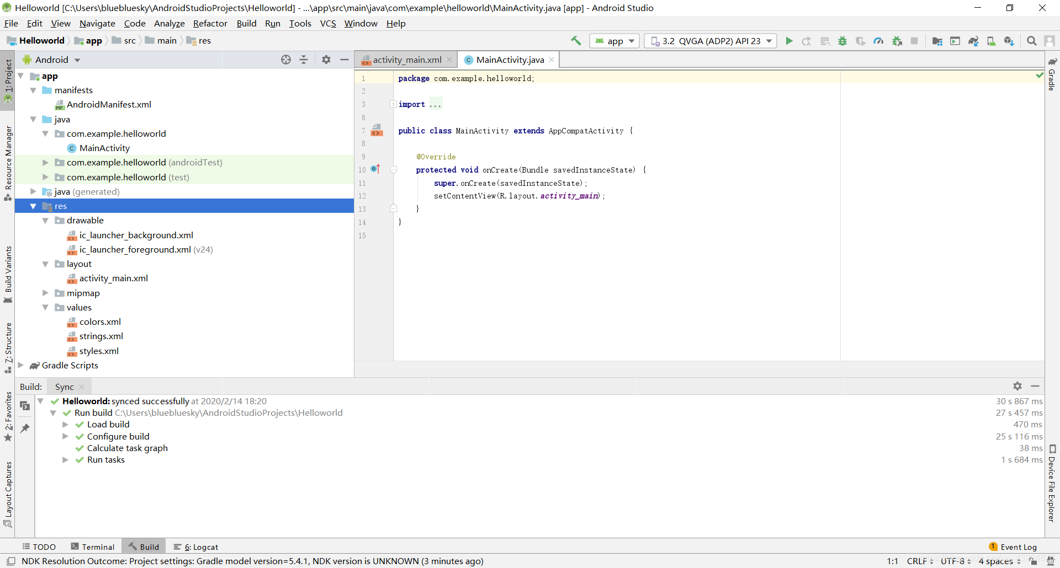This screenshot has width=1060, height=568.
Task: Collapse the manifests folder
Action: [33, 90]
